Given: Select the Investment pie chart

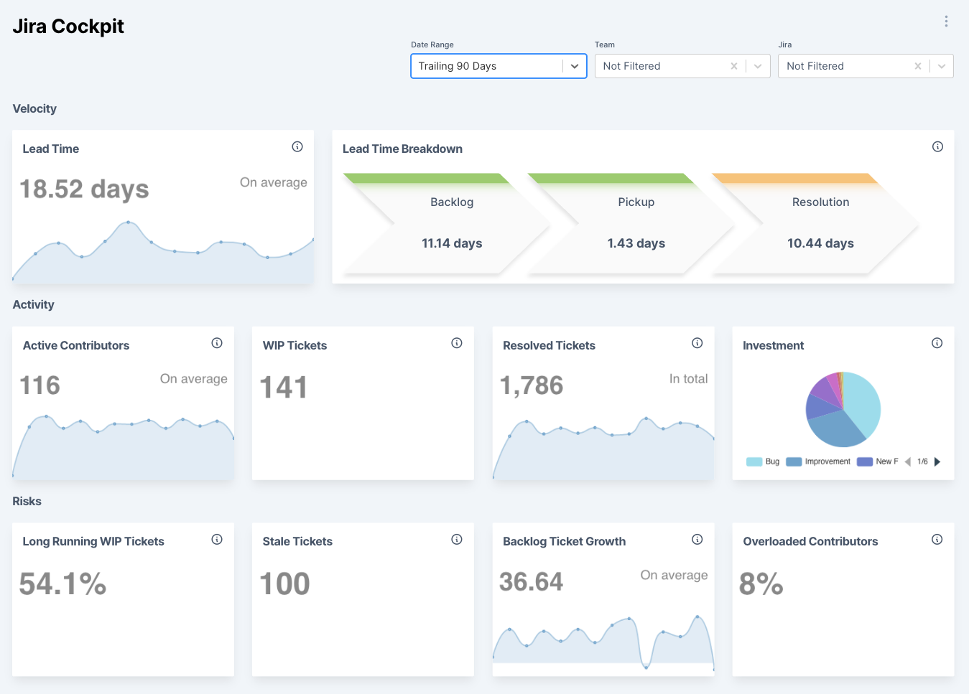Looking at the screenshot, I should point(843,409).
